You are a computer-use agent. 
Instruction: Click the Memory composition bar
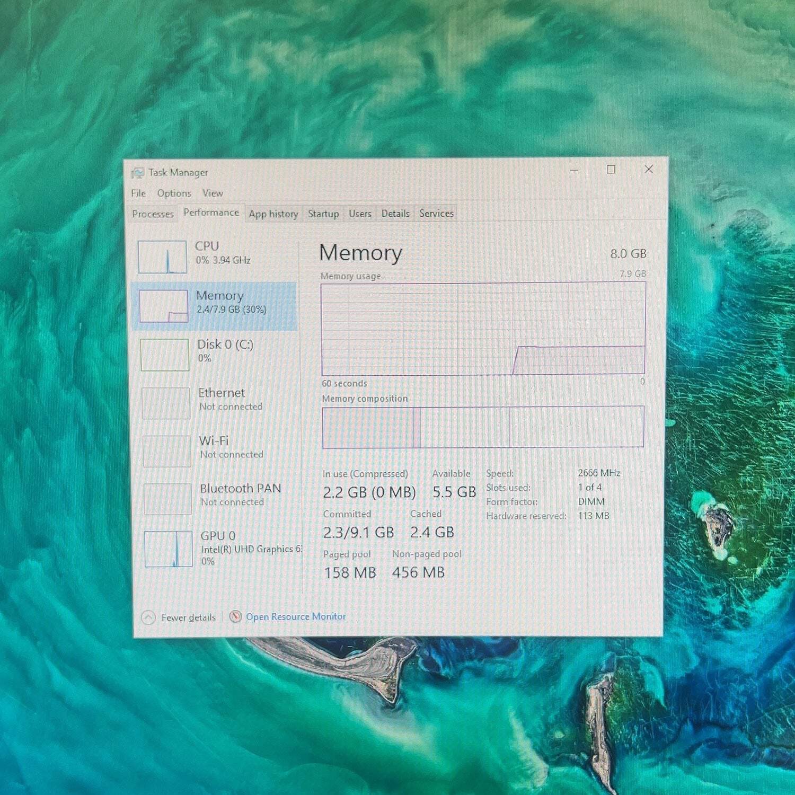tap(483, 427)
